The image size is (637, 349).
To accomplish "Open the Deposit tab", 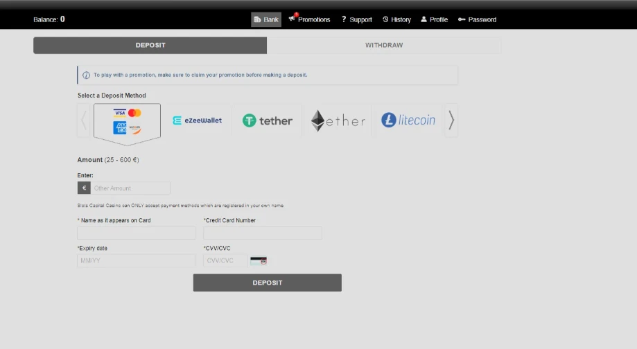I will point(150,46).
